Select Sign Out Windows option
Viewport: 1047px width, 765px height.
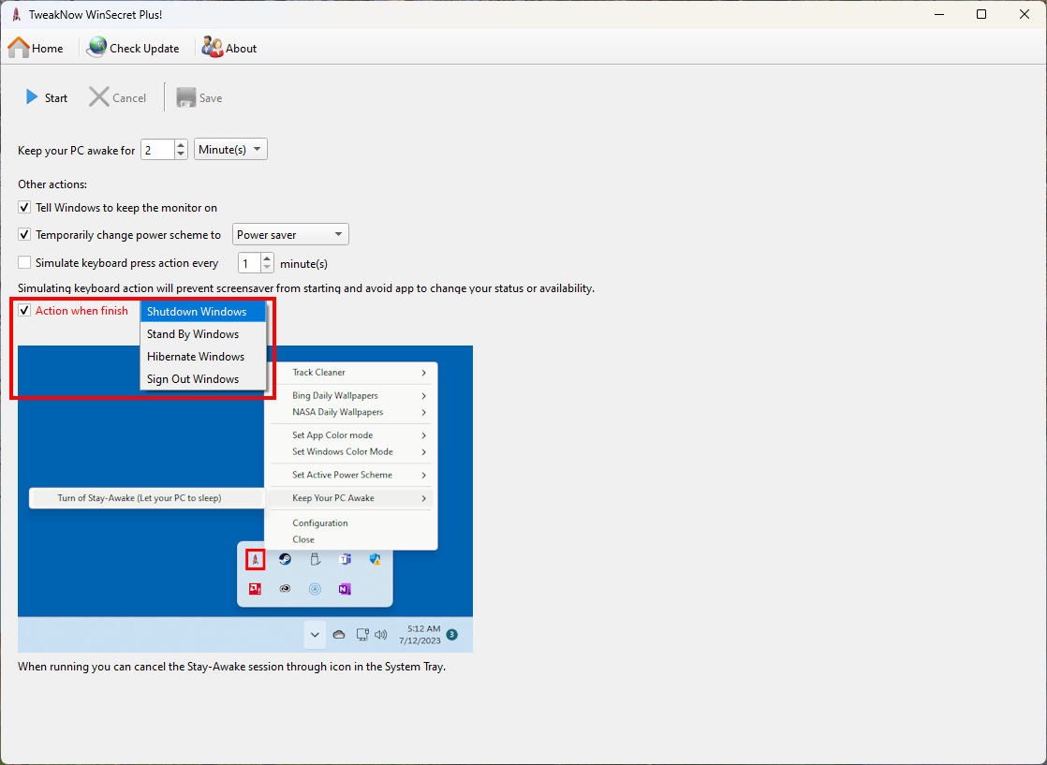point(203,378)
